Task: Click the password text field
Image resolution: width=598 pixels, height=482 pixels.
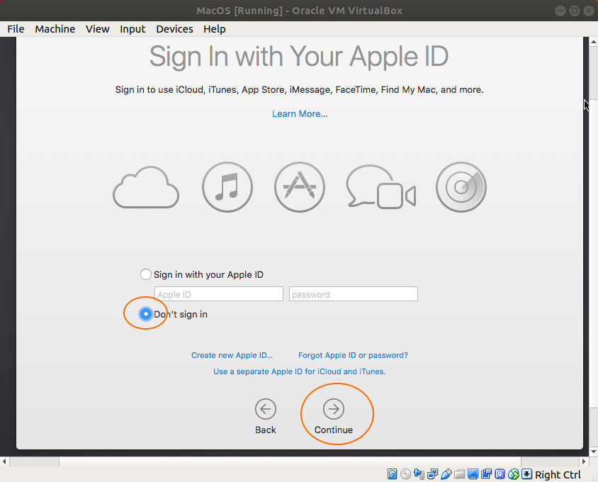Action: coord(354,294)
